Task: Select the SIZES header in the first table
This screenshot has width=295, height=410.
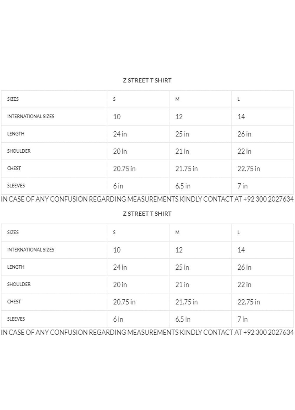Action: [x=13, y=99]
